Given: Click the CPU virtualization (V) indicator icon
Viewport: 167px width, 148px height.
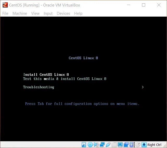Looking at the screenshot, I should (132, 145).
